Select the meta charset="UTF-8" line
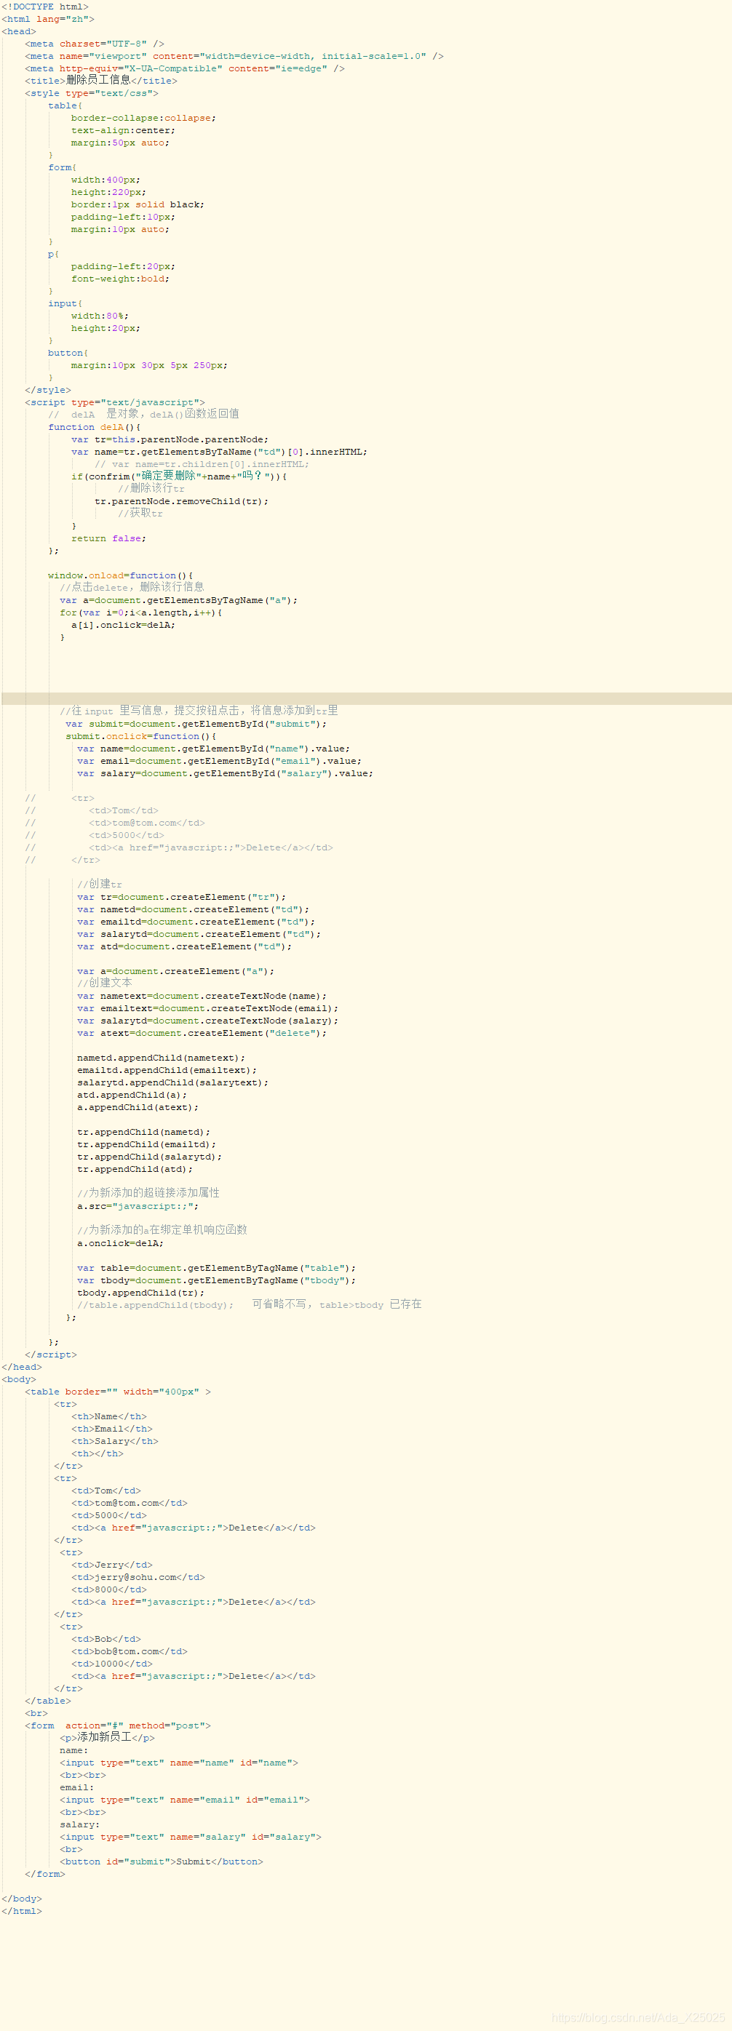Viewport: 732px width, 2031px height. [x=95, y=44]
